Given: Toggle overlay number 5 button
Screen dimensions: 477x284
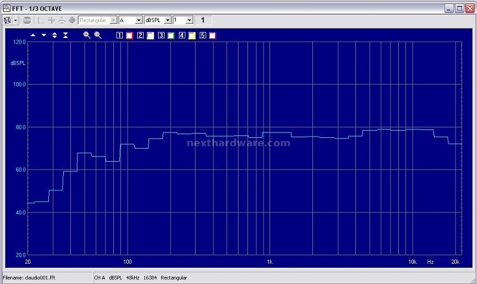Looking at the screenshot, I should pos(203,35).
